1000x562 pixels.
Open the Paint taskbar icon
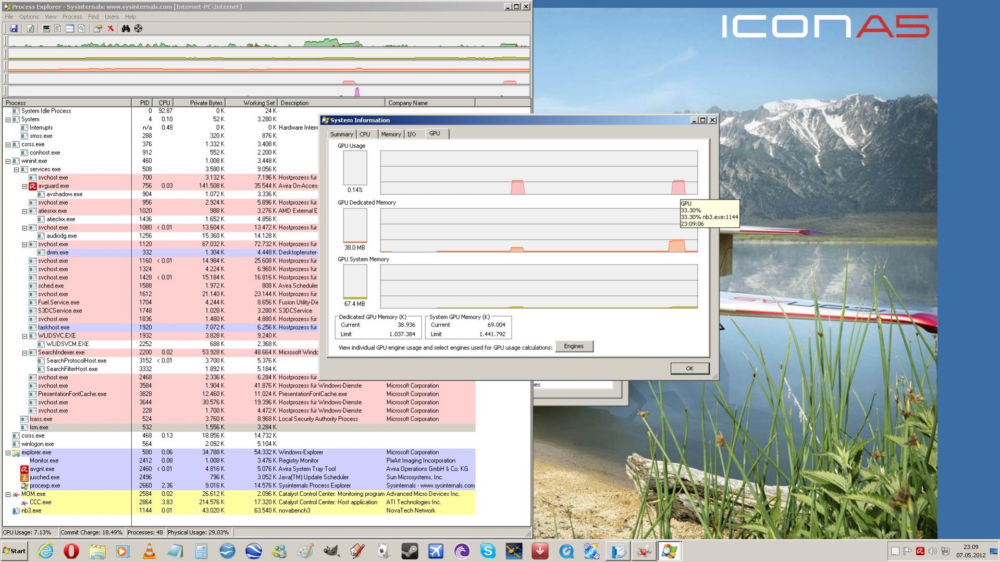click(305, 551)
